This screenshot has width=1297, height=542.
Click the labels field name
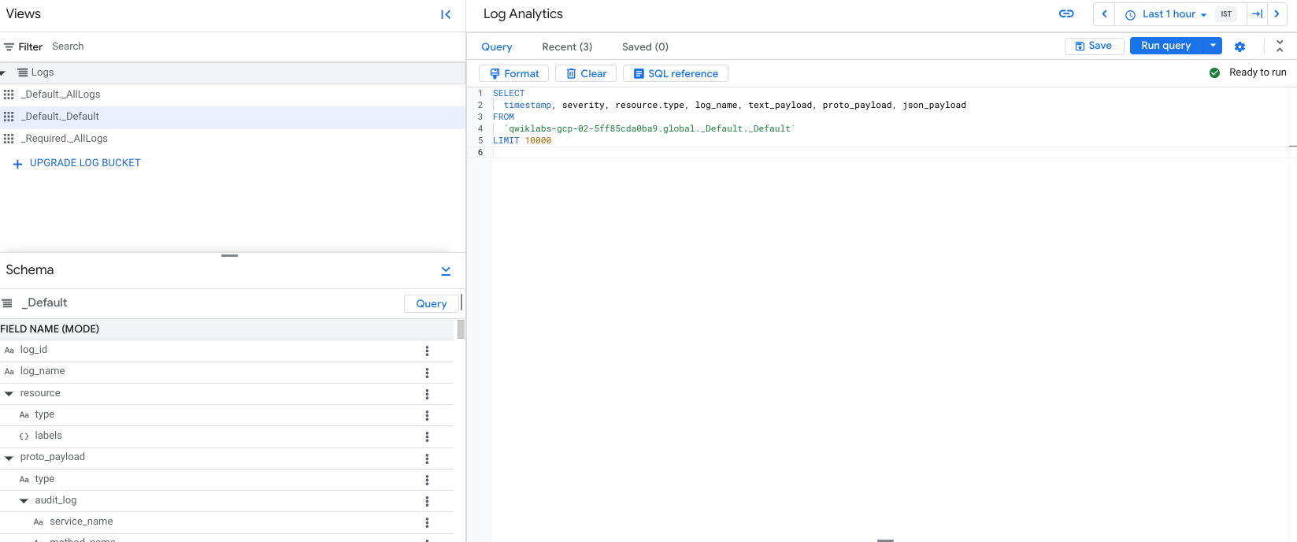(48, 436)
